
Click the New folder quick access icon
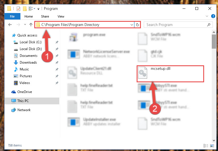25,9
